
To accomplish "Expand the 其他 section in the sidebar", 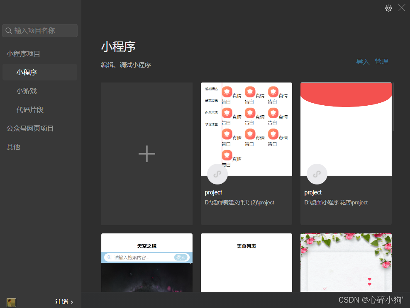I will 13,147.
